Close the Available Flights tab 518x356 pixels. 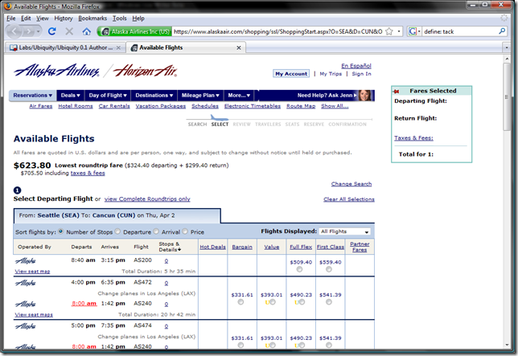[239, 48]
